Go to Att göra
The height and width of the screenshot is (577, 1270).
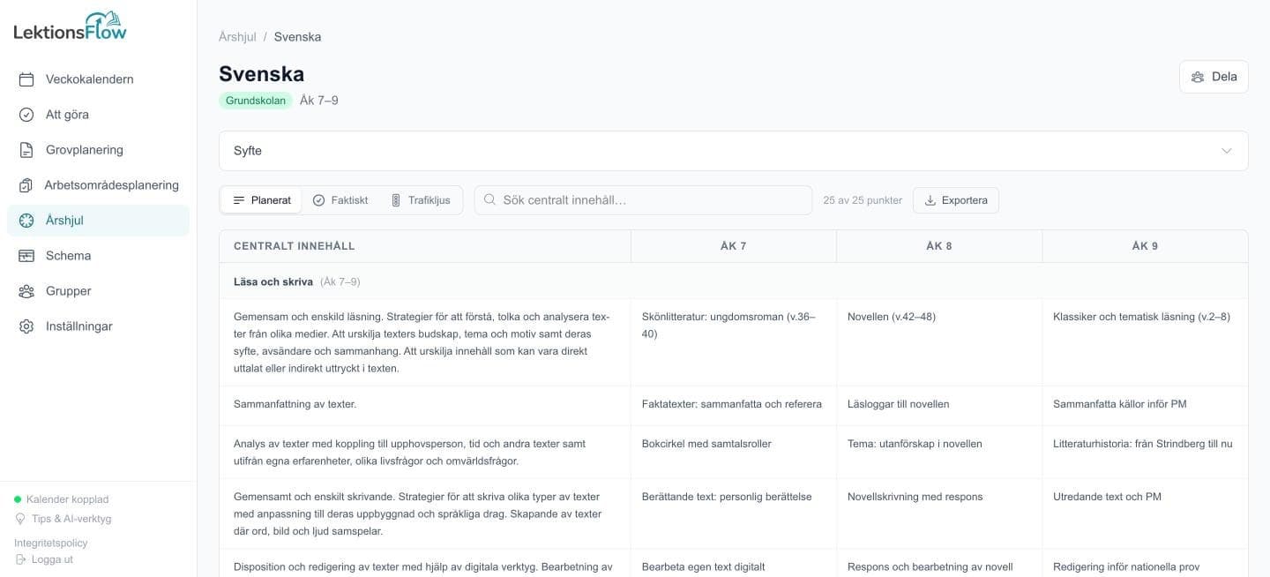[98, 115]
